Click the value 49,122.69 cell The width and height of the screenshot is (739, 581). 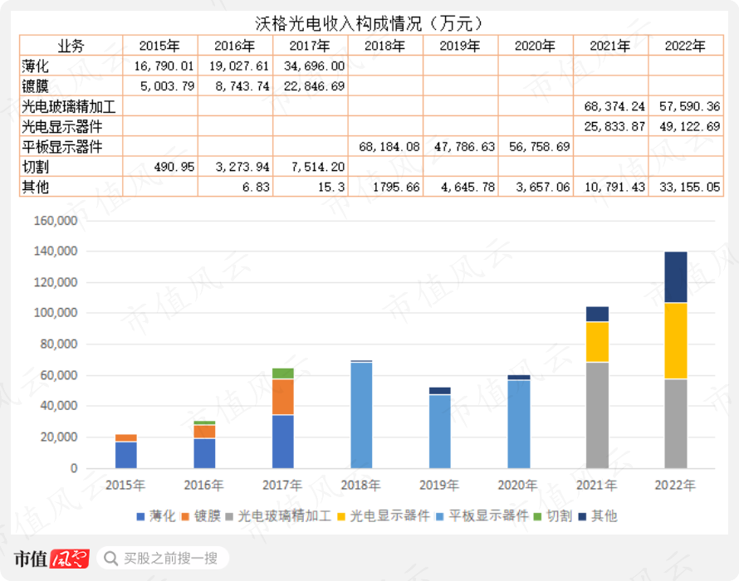coord(686,126)
